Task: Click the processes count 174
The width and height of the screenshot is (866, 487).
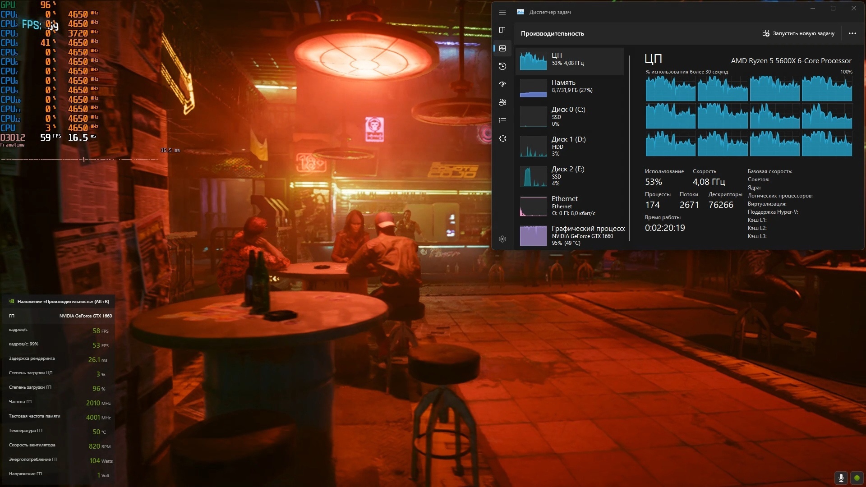Action: pos(652,205)
